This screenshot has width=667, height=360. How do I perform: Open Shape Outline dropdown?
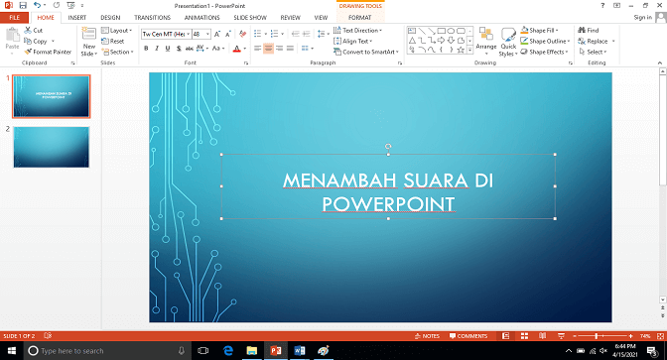(545, 42)
